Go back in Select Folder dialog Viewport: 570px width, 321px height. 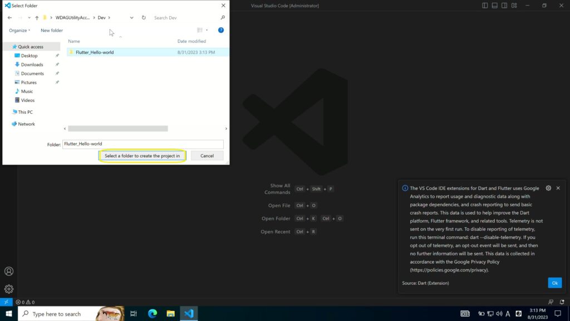pyautogui.click(x=10, y=17)
